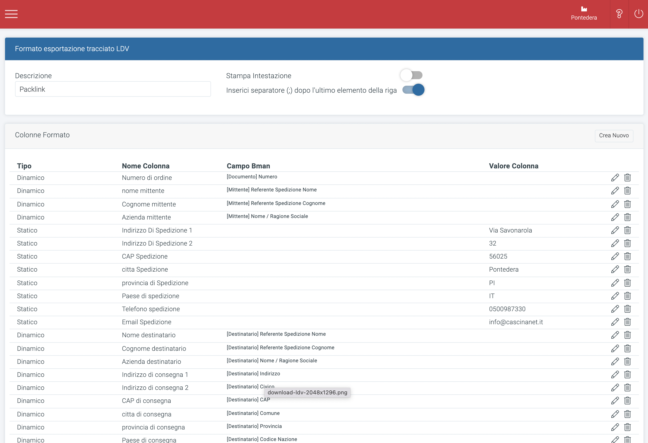The width and height of the screenshot is (648, 443).
Task: Edit the Indirizzo di consegna 2 row
Action: click(615, 388)
